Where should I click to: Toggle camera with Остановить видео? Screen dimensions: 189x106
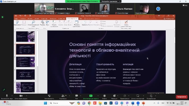[x=21, y=97]
